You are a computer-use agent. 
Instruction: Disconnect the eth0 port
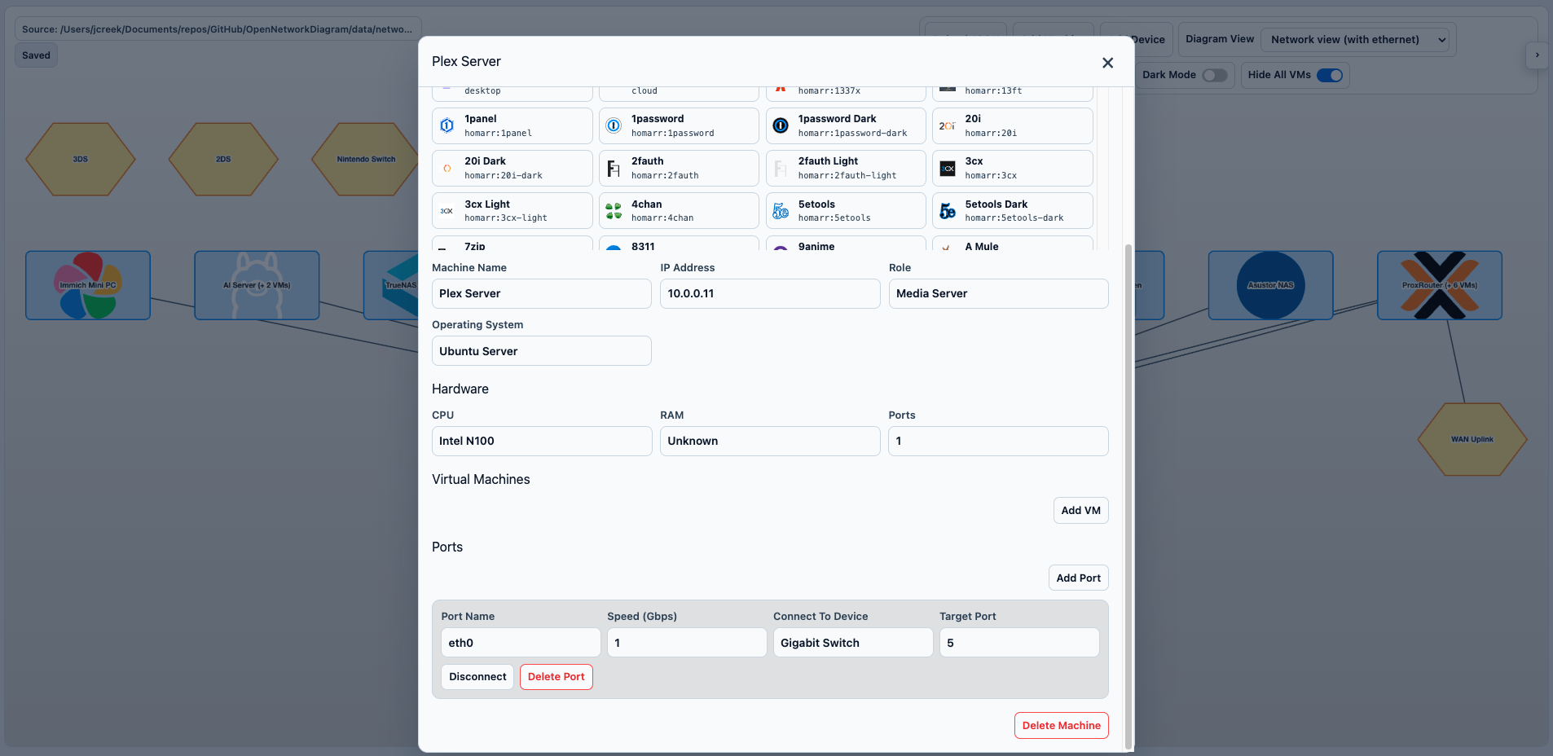click(477, 677)
